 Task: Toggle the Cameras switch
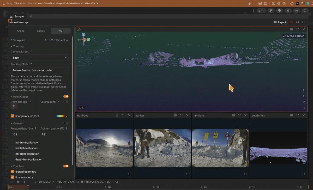coord(66,123)
